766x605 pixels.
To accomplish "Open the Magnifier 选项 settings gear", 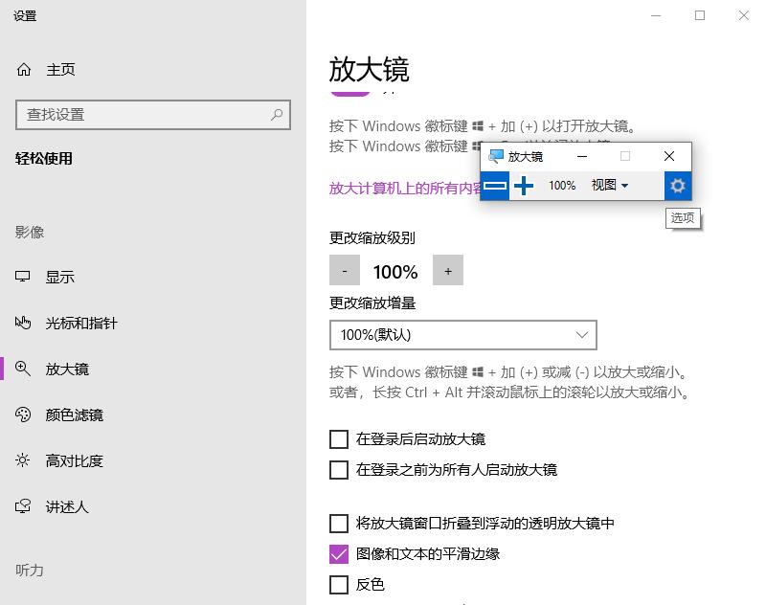I will 677,186.
